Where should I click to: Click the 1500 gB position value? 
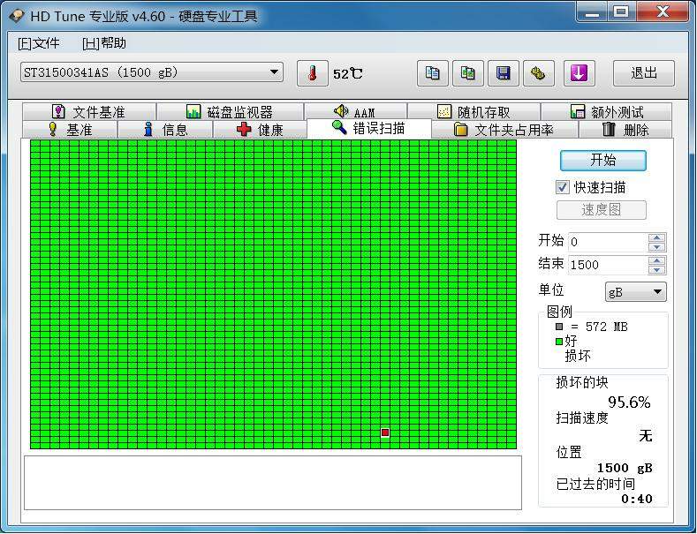click(625, 468)
